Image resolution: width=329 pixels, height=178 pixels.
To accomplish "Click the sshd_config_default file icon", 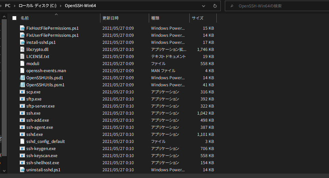I will coord(22,141).
